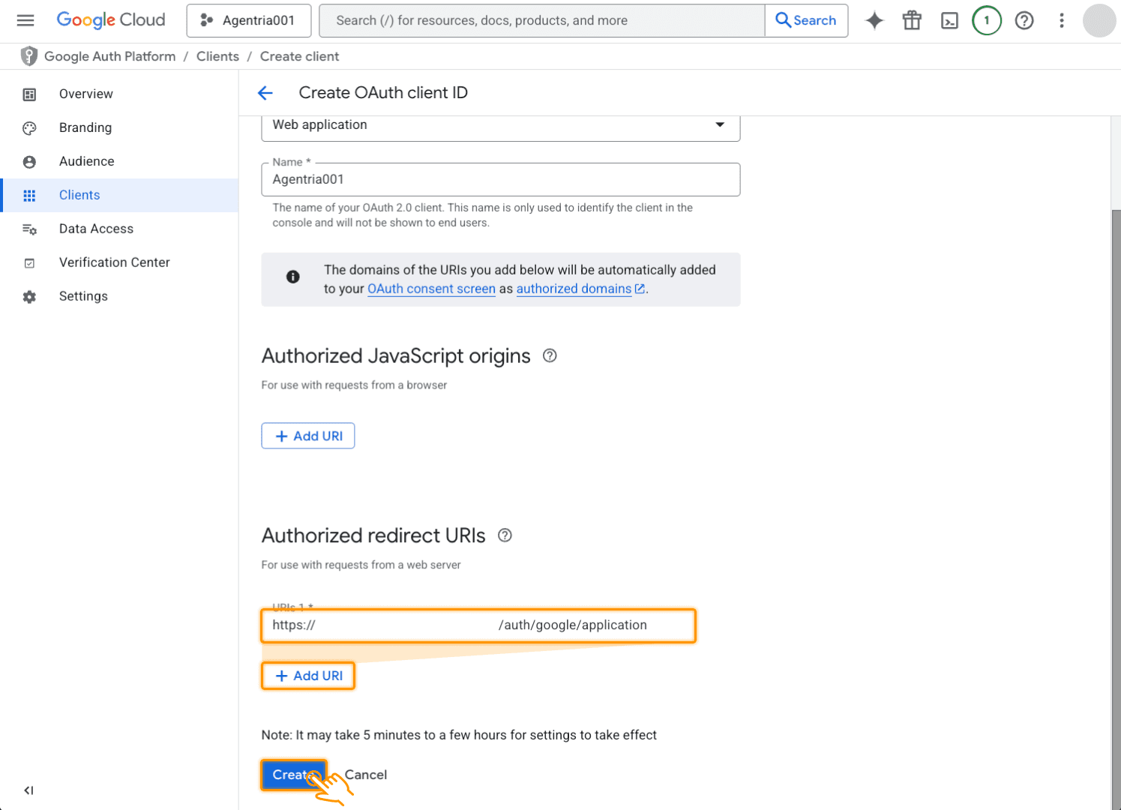
Task: Click the Data Access list-gear icon
Action: click(29, 229)
